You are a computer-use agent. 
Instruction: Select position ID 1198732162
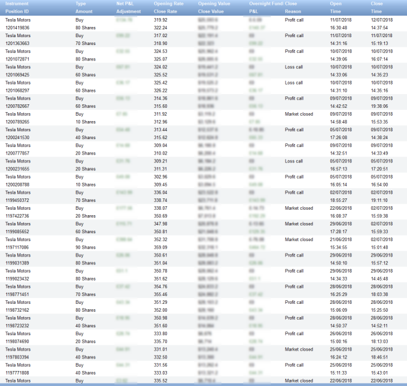pos(17,310)
